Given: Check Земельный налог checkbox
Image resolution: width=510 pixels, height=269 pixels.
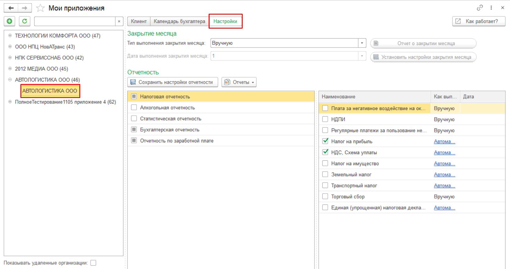Looking at the screenshot, I should (x=325, y=174).
